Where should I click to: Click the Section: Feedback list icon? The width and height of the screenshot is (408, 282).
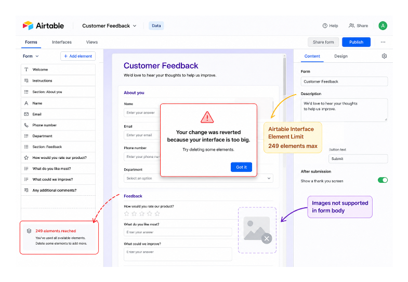point(27,147)
